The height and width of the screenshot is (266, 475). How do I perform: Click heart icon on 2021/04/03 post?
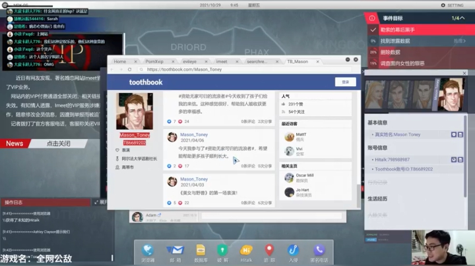pyautogui.click(x=180, y=203)
